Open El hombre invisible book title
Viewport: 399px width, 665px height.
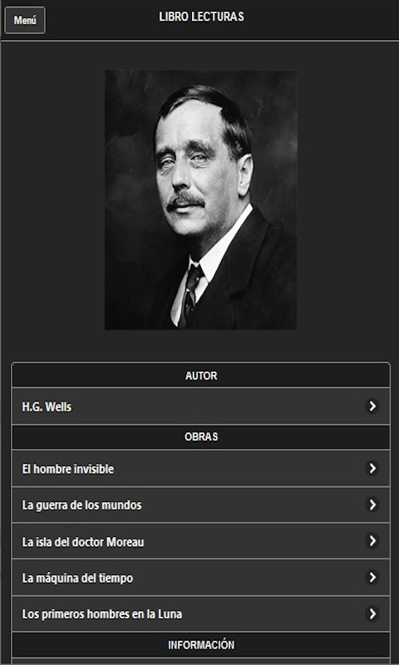pos(68,469)
